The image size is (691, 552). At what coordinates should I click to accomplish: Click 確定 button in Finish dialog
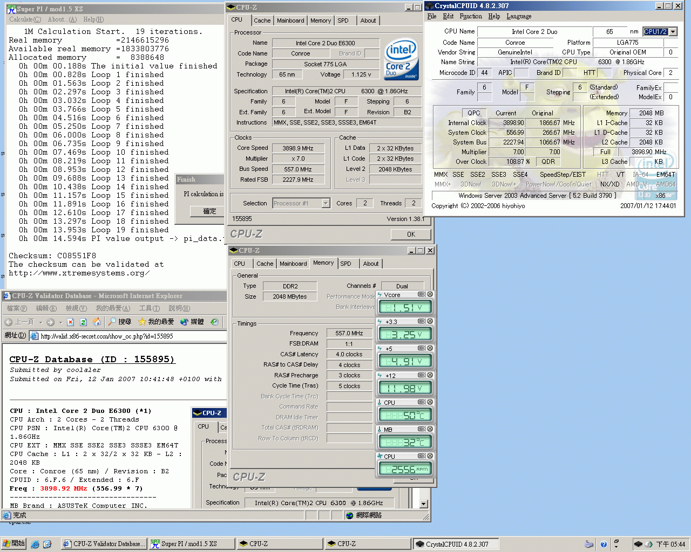tap(209, 211)
